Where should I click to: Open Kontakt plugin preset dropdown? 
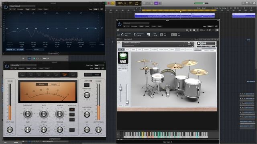[x=136, y=23]
